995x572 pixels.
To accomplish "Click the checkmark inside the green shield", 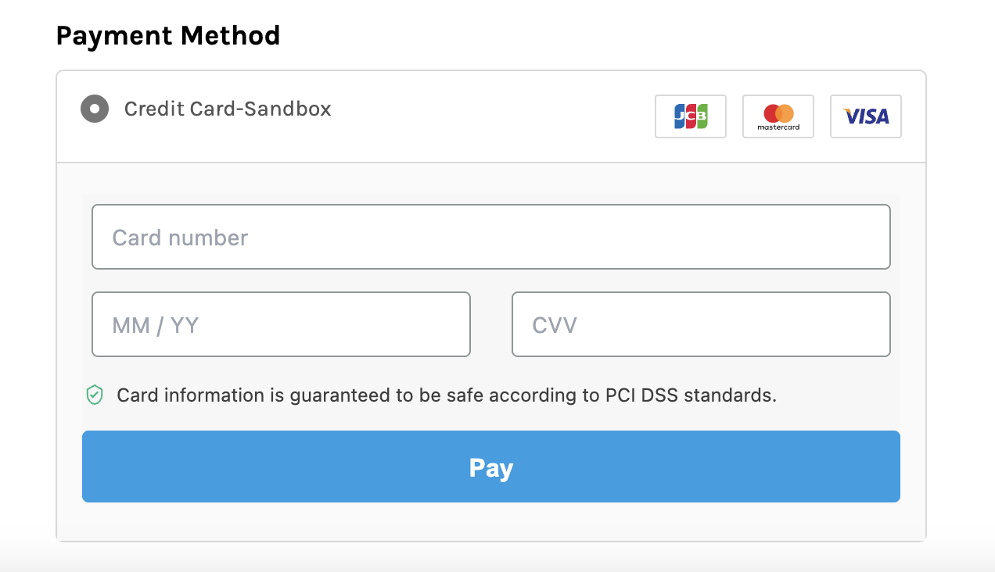I will (x=95, y=395).
